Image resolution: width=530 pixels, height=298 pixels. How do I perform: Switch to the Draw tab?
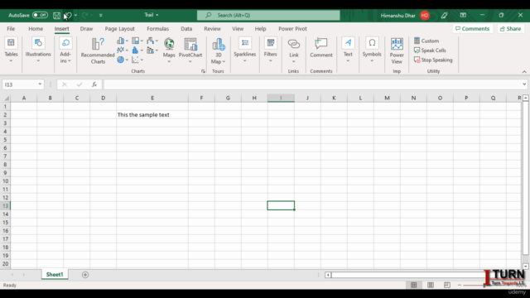coord(86,29)
